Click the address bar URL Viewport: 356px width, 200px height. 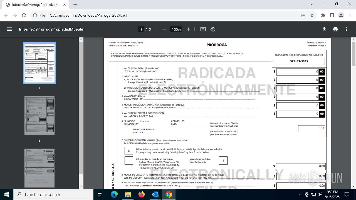tap(88, 15)
